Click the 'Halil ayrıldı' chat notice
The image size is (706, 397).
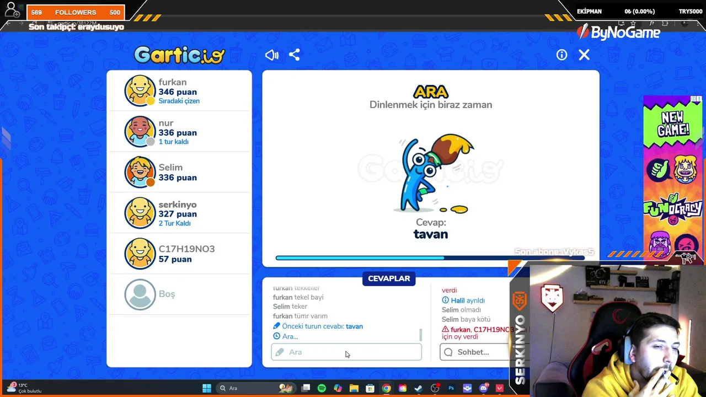463,301
